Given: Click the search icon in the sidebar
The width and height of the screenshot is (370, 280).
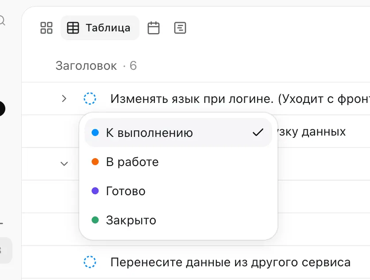Looking at the screenshot, I should [x=2, y=21].
